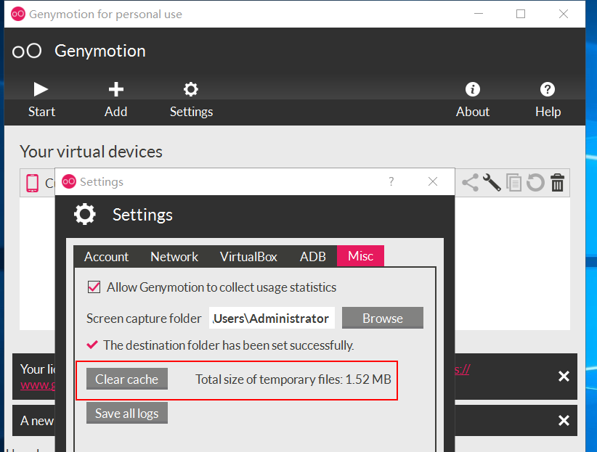Click the Genymotion logo in Settings title bar

69,181
